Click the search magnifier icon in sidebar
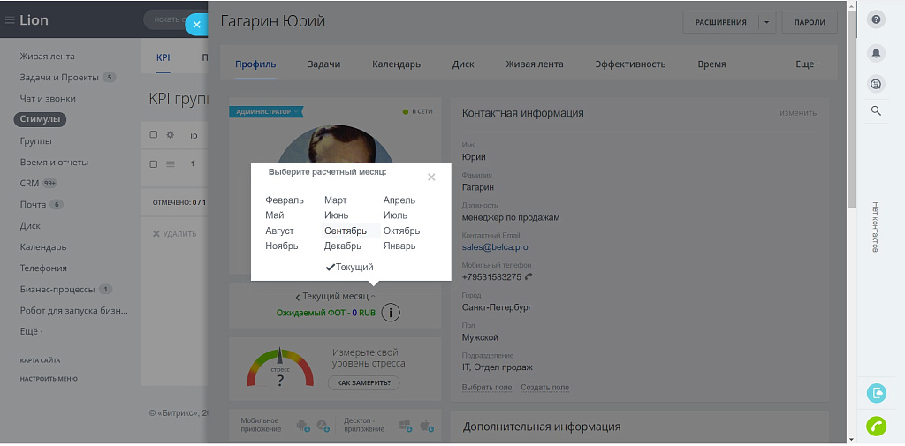The height and width of the screenshot is (446, 905). click(876, 110)
